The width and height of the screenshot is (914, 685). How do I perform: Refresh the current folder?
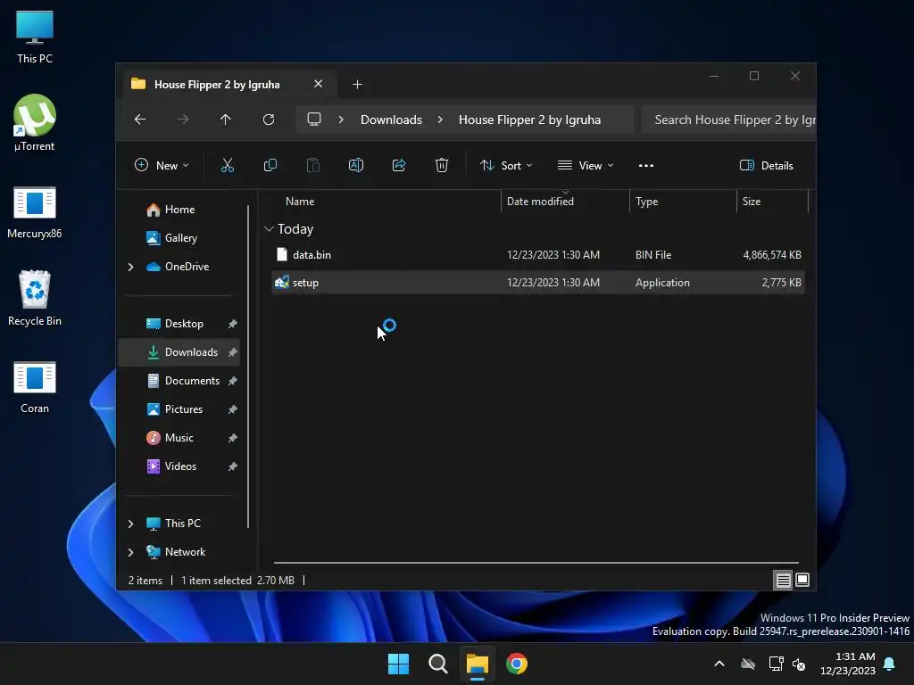coord(268,120)
